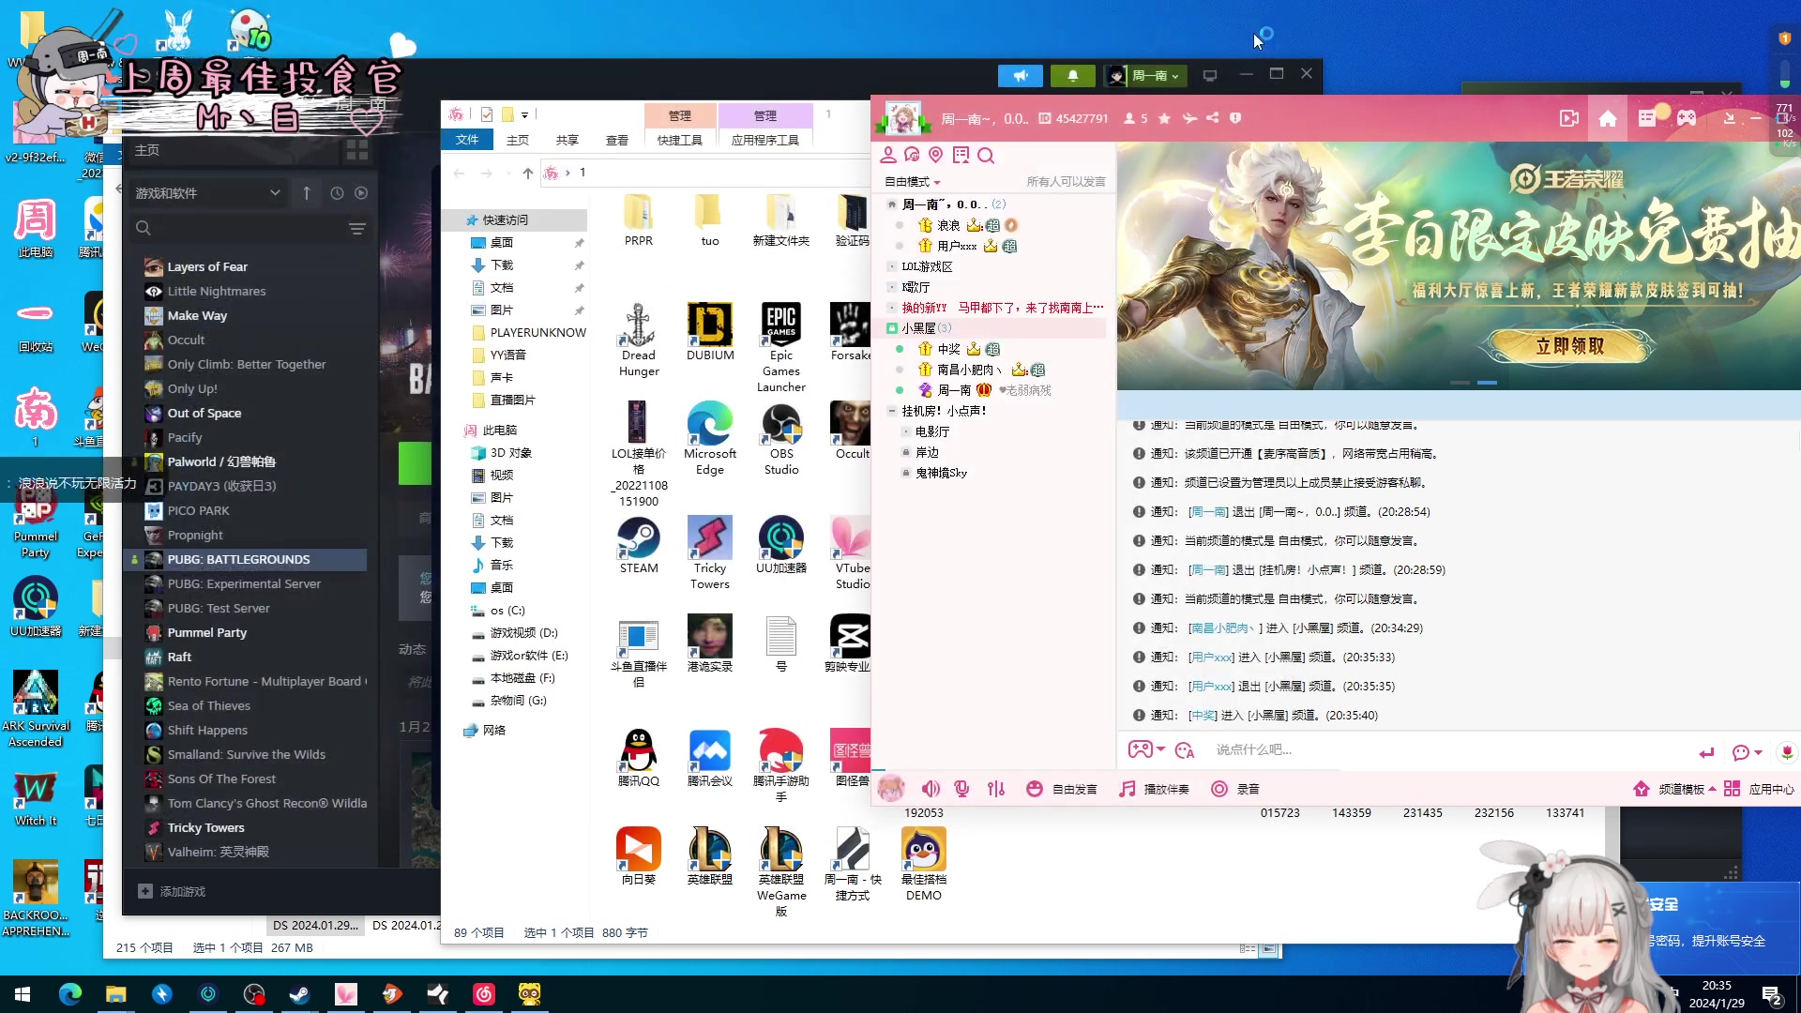Click the microphone icon in YY bottom toolbar
Screen dimensions: 1801x1013
(961, 789)
